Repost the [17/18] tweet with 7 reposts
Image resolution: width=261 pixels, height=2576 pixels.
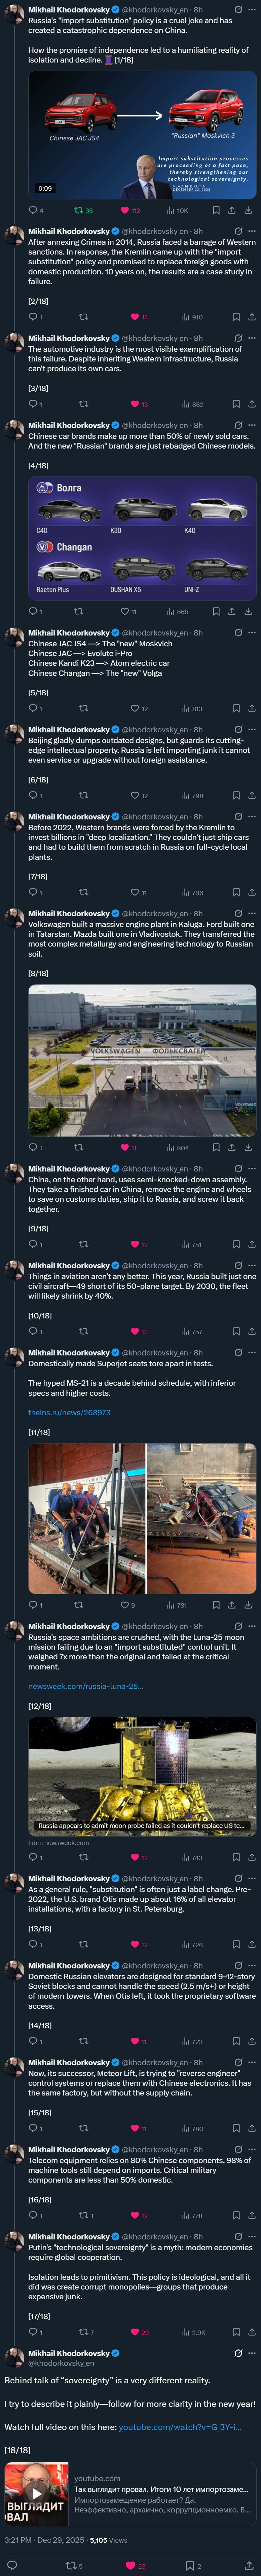86,2332
